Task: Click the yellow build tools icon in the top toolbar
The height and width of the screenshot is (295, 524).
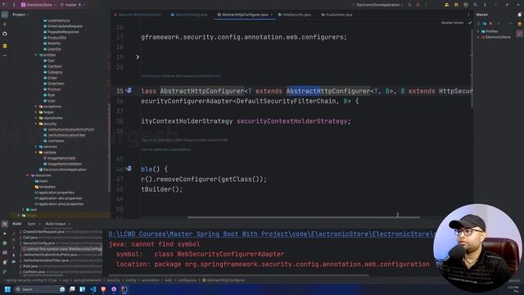Action: 456,5
